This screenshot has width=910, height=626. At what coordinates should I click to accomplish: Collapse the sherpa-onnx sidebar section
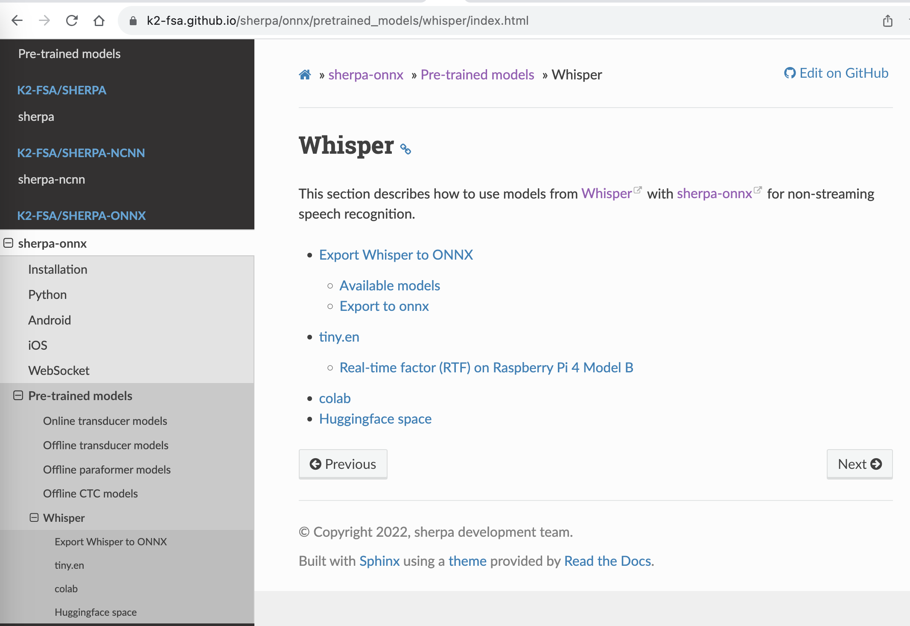point(8,243)
